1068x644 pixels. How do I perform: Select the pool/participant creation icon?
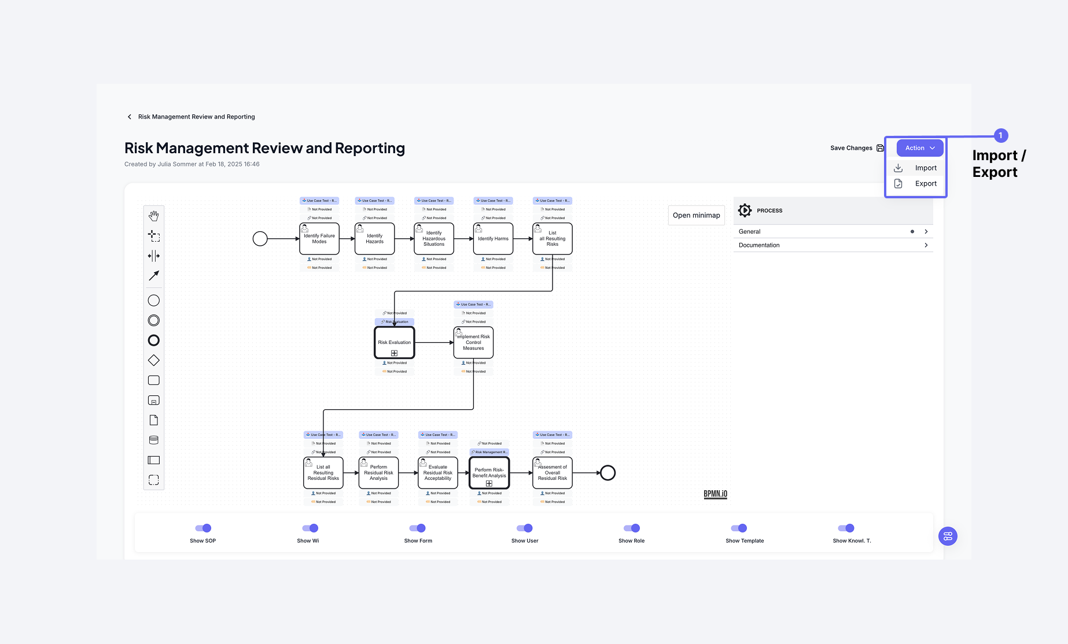154,460
